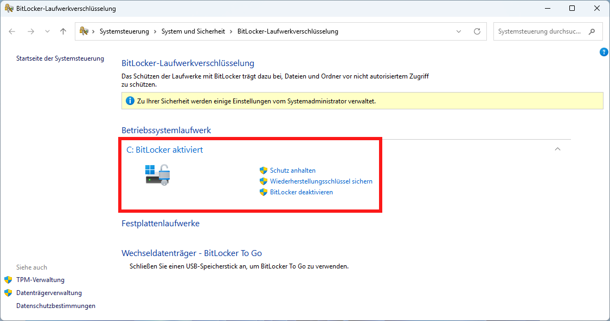Collapse the C: drive section chevron

[x=557, y=149]
